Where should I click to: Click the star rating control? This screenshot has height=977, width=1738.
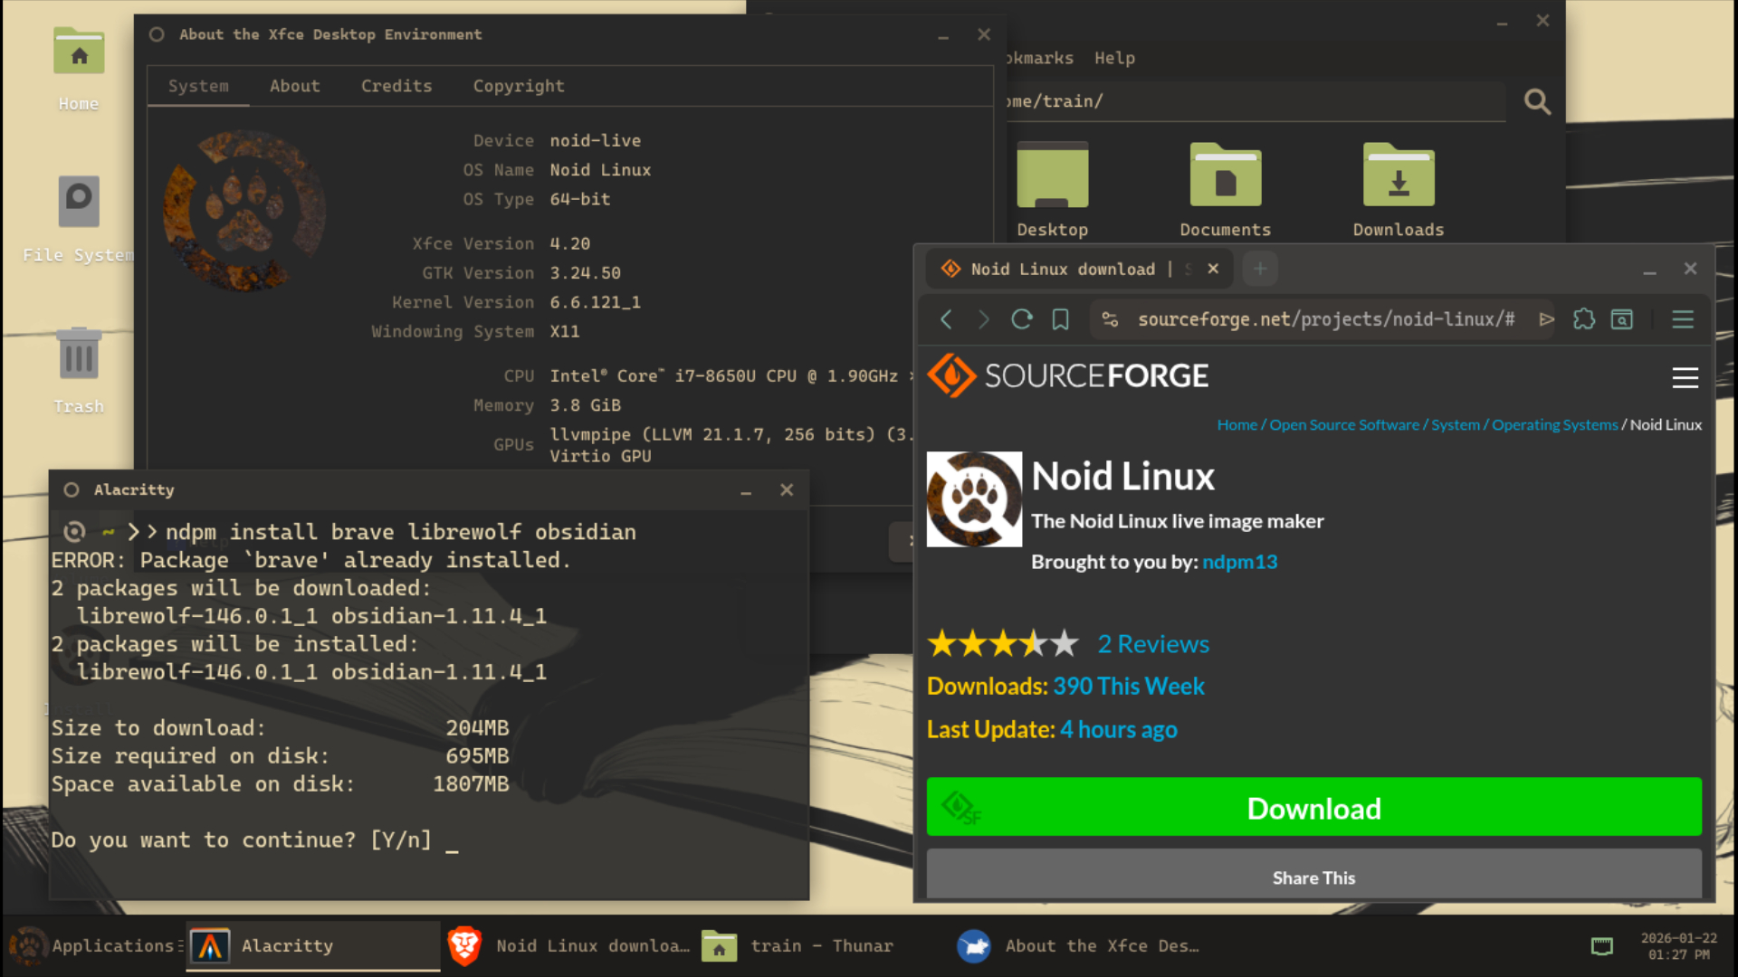pos(1003,643)
